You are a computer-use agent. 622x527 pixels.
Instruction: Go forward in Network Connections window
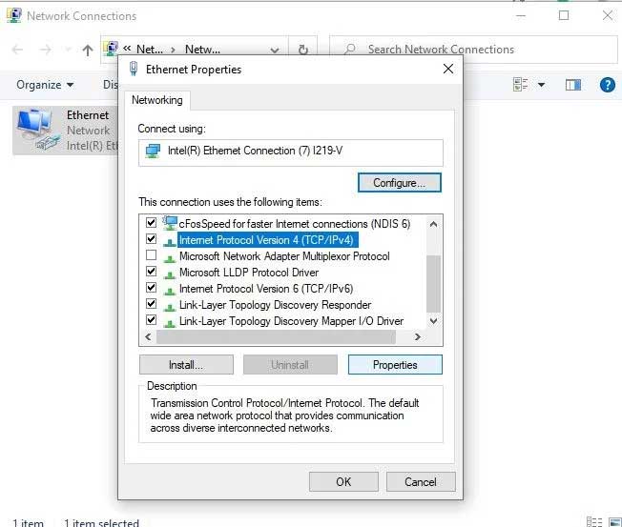46,50
